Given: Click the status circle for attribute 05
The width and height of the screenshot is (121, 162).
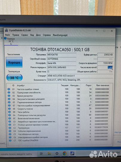Looking at the screenshot, I should tap(9, 102).
